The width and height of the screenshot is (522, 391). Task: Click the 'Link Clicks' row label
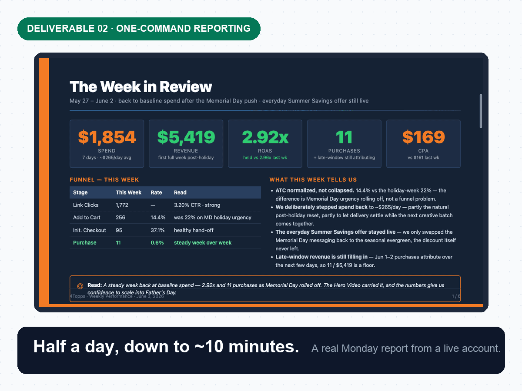[x=86, y=205]
